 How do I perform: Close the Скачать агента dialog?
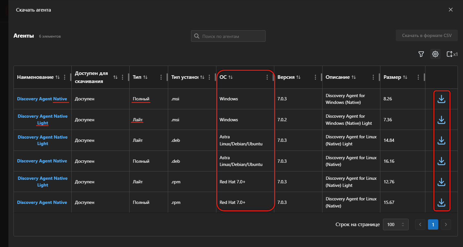(450, 10)
